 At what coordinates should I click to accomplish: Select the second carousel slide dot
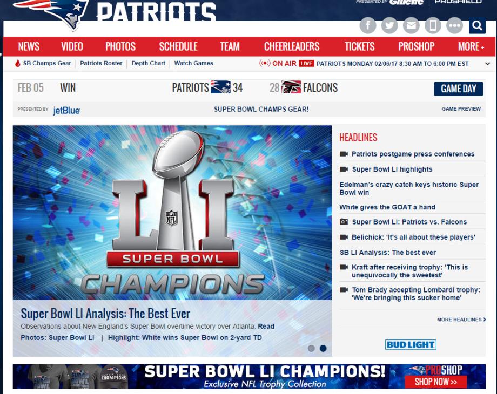pos(323,348)
